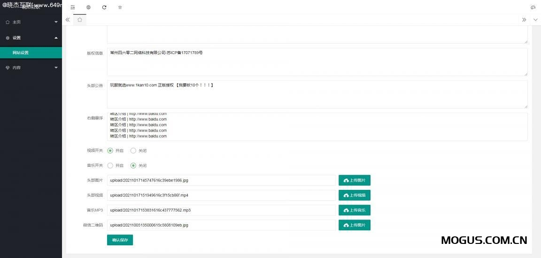Click the trash clear-cache icon in toolbar

(x=120, y=8)
